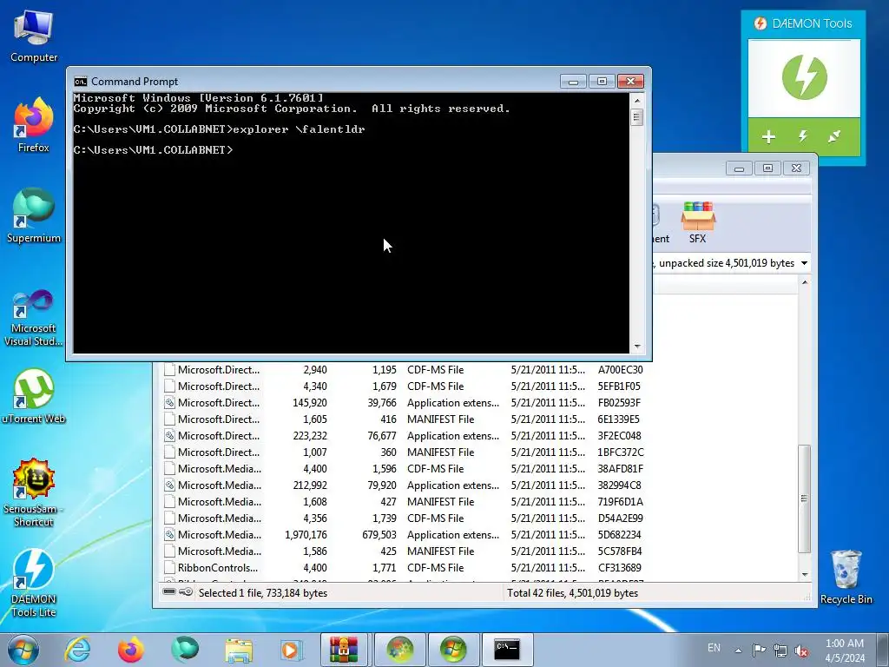Launch Internet Explorer from the taskbar

click(x=77, y=650)
